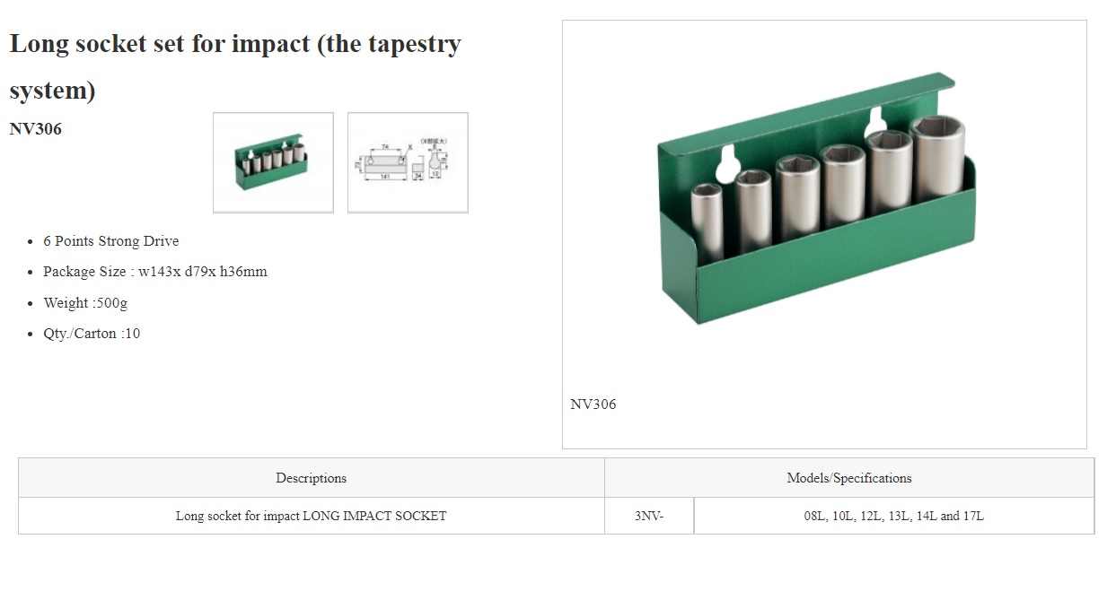
Task: Click the Descriptions table header
Action: (312, 478)
